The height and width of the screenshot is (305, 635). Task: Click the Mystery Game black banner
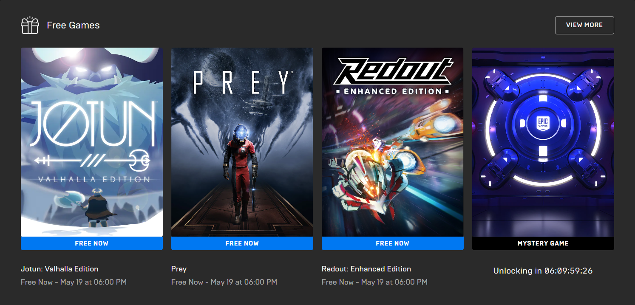click(x=543, y=243)
